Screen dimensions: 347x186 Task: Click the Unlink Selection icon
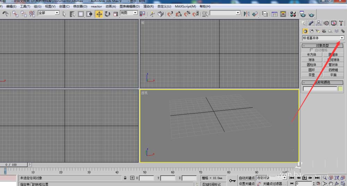tap(24, 14)
